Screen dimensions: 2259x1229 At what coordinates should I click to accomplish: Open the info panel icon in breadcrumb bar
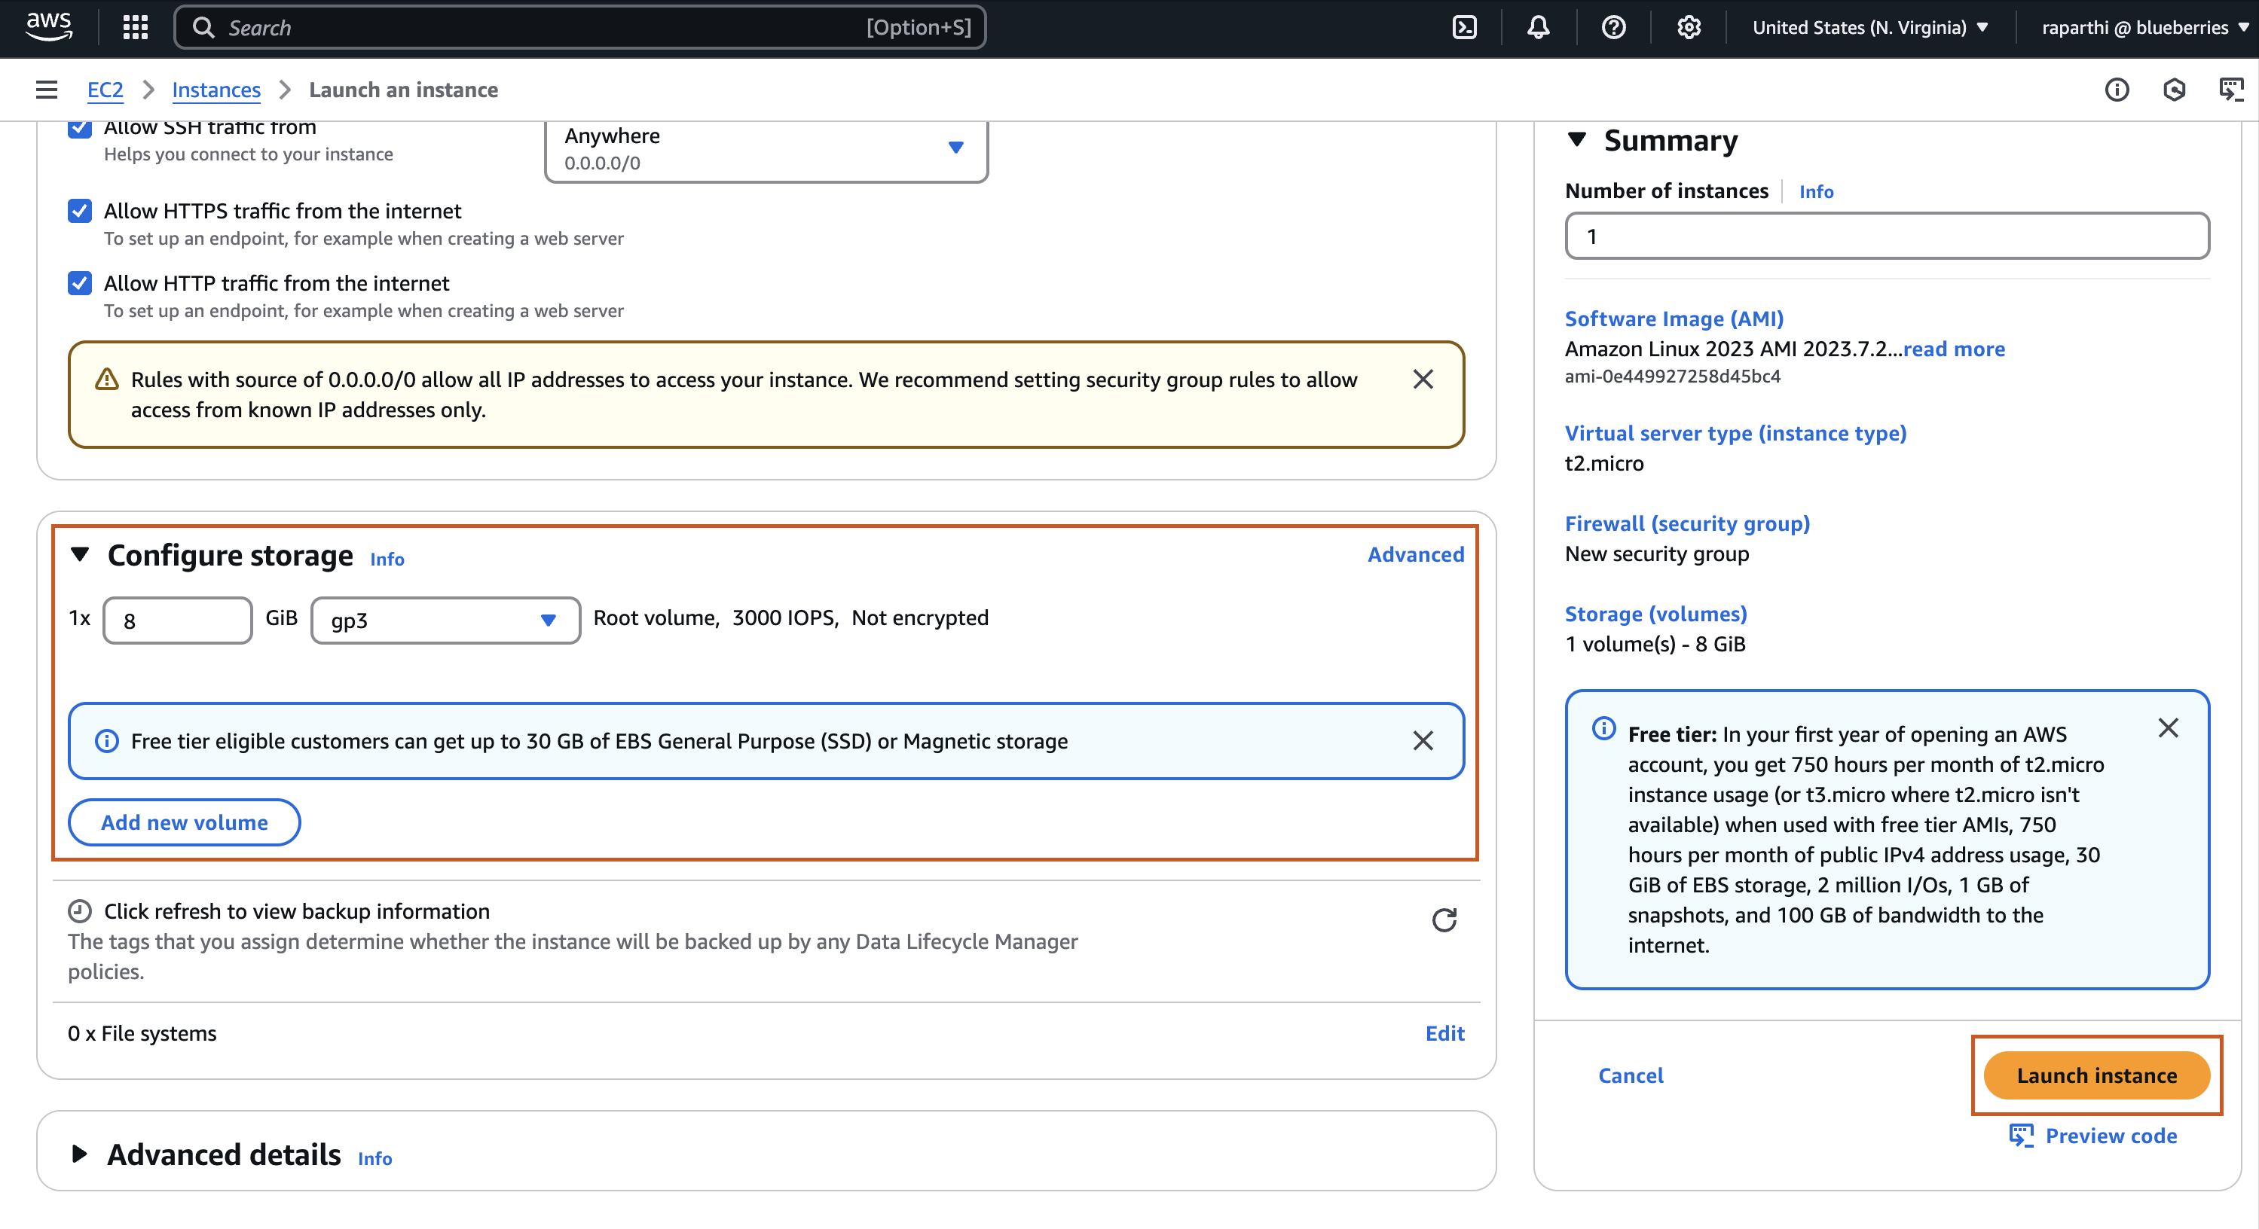coord(2117,90)
